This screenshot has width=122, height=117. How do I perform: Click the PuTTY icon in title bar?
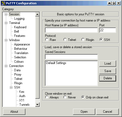click(x=3, y=3)
